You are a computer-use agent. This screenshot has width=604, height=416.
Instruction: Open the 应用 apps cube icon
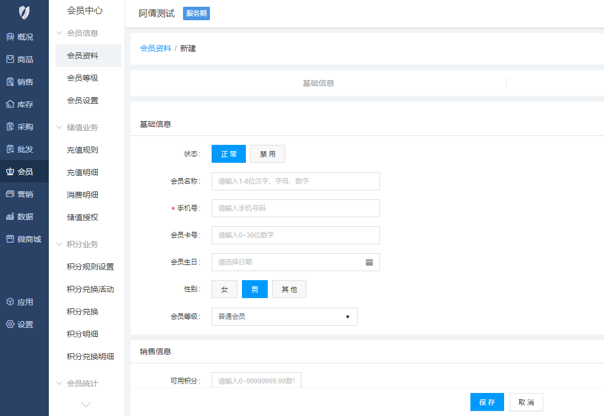(x=10, y=302)
